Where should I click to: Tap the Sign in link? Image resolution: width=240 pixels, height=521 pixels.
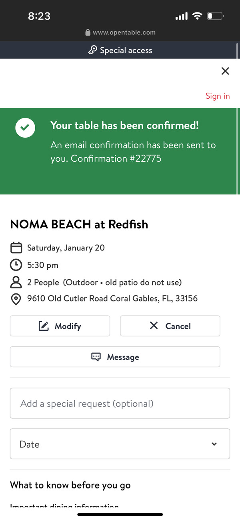[x=218, y=96]
